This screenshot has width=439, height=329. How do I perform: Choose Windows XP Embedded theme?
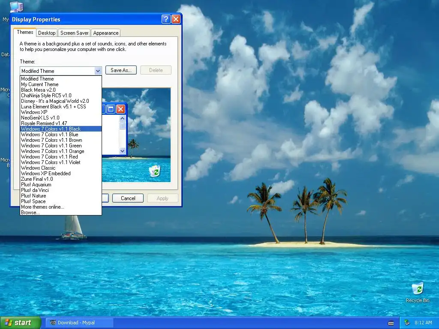coord(61,173)
